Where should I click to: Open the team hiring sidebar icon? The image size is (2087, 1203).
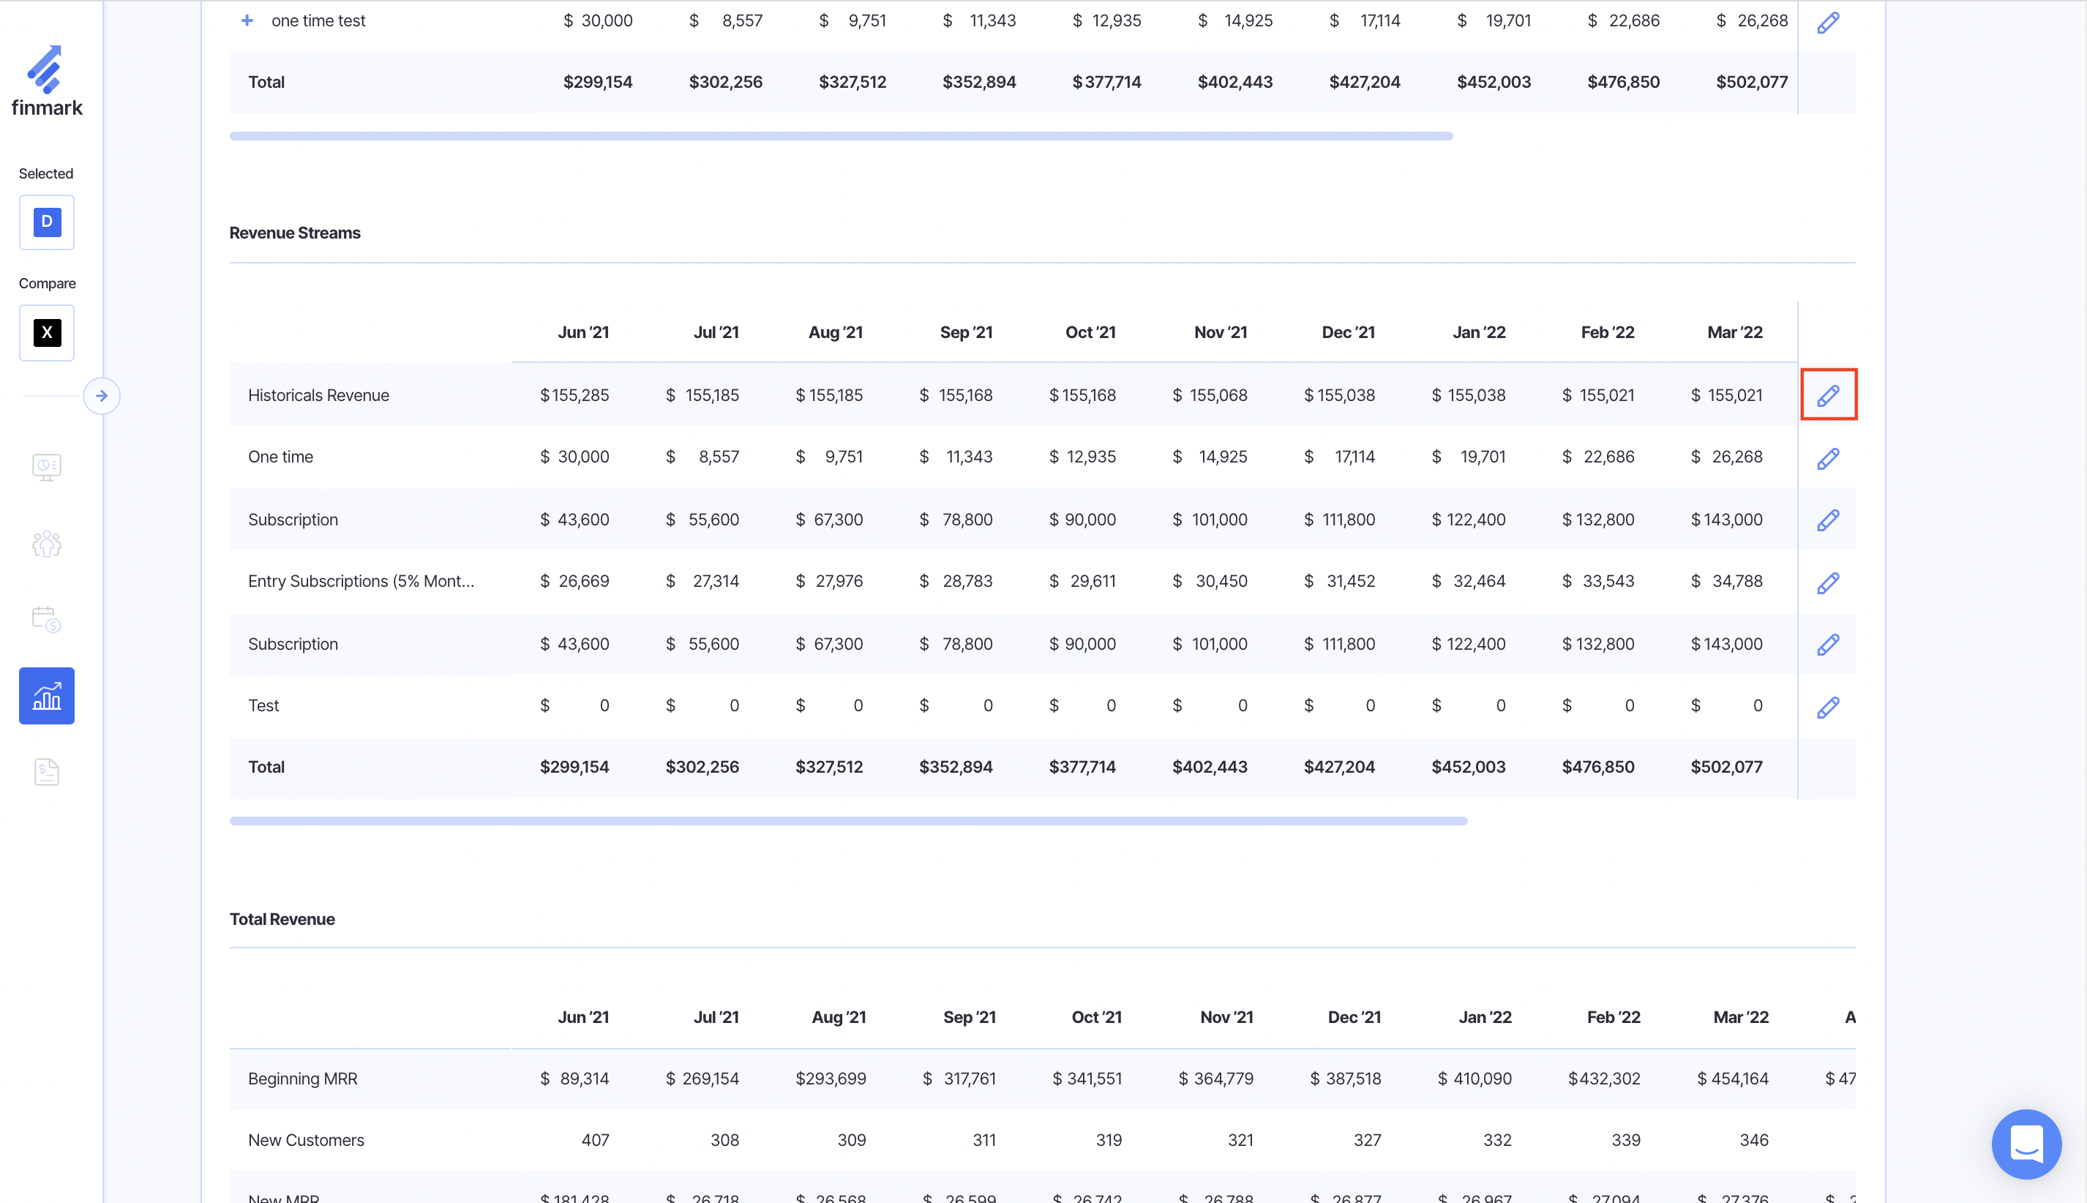[x=46, y=543]
